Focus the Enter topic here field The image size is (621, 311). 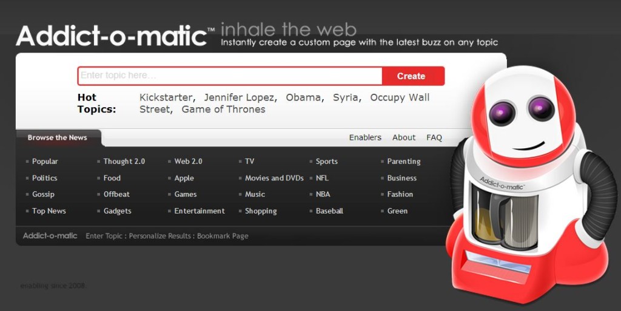(230, 76)
